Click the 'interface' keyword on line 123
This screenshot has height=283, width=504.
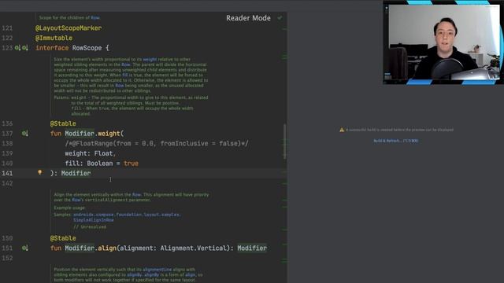pyautogui.click(x=52, y=48)
